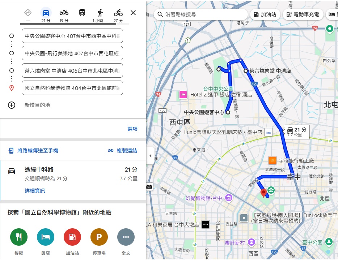338x263 pixels.
Task: Click FunLock escape room marker
Action: click(244, 218)
